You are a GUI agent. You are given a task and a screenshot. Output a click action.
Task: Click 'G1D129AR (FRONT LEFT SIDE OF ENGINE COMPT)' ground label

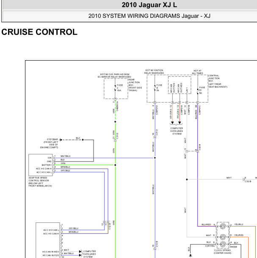[x=49, y=143]
